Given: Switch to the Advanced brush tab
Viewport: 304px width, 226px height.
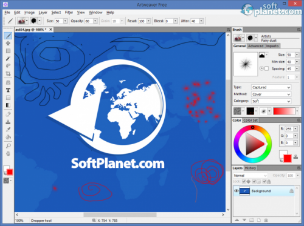Looking at the screenshot, I should pyautogui.click(x=255, y=46).
